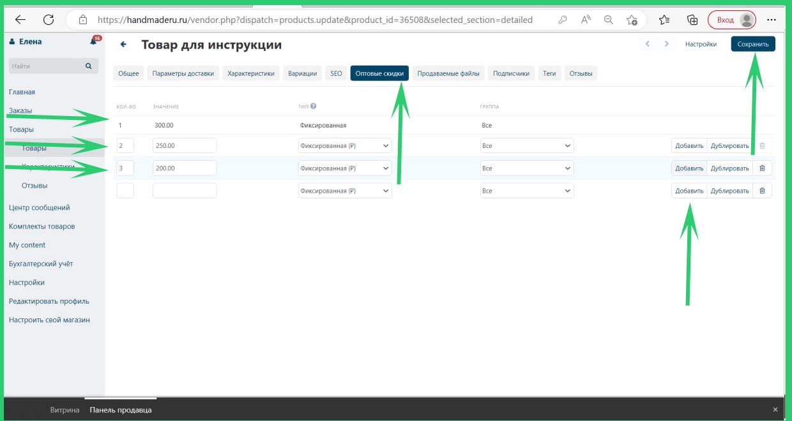This screenshot has height=421, width=792.
Task: Click Добавить in the empty row
Action: tap(689, 191)
